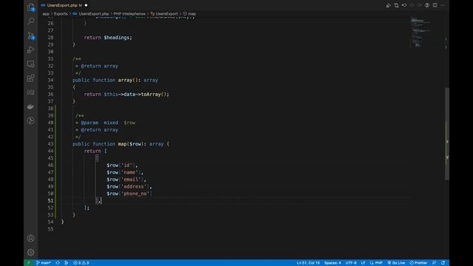Close the UsersExport.php tab via unsaved dot
The width and height of the screenshot is (473, 266).
coord(86,5)
